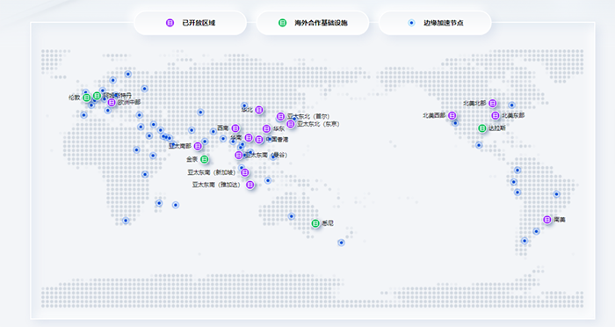Click the 伦敦 green facility marker
Image resolution: width=615 pixels, height=327 pixels.
pos(87,98)
